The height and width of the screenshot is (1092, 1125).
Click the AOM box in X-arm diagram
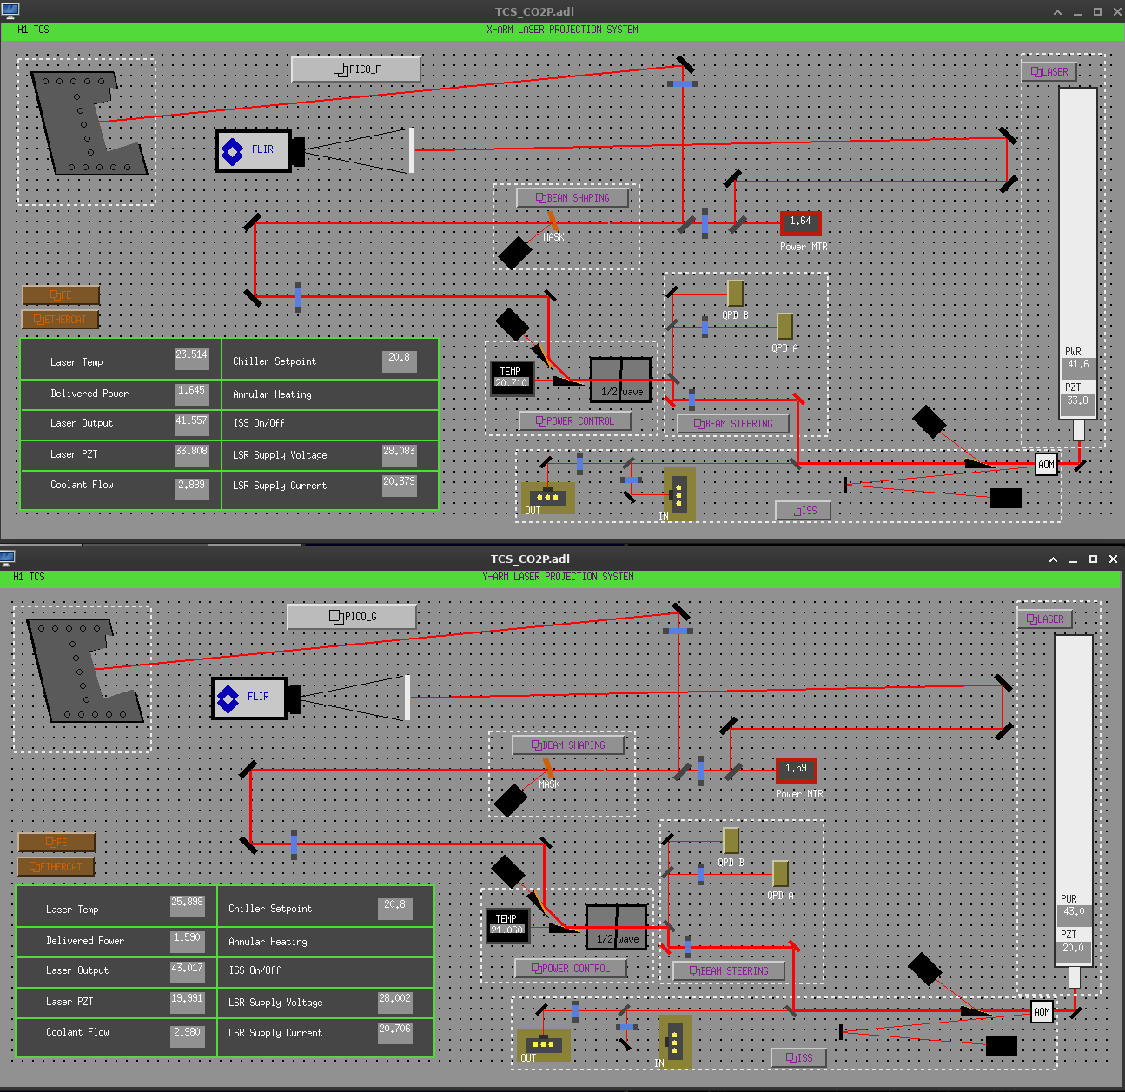pyautogui.click(x=1046, y=465)
